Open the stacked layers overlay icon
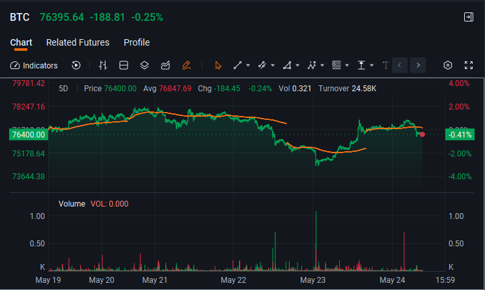485x290 pixels. (145, 65)
